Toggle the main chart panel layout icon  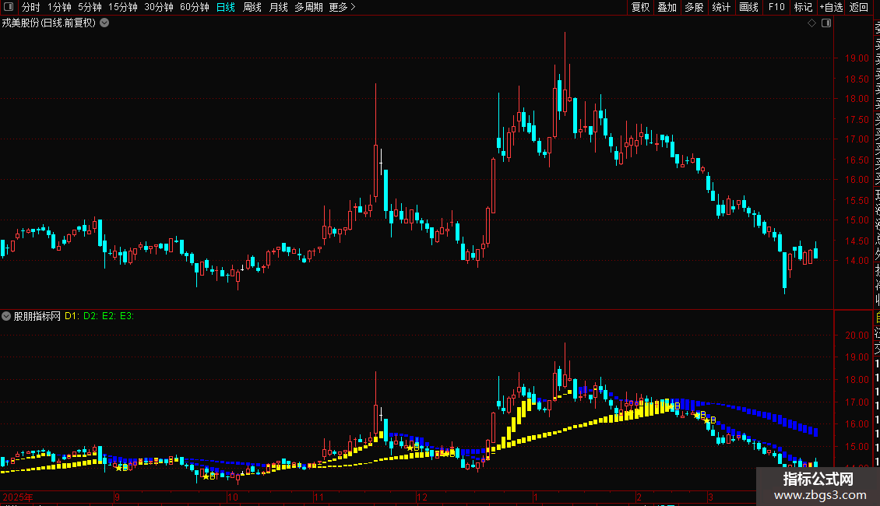pyautogui.click(x=826, y=23)
